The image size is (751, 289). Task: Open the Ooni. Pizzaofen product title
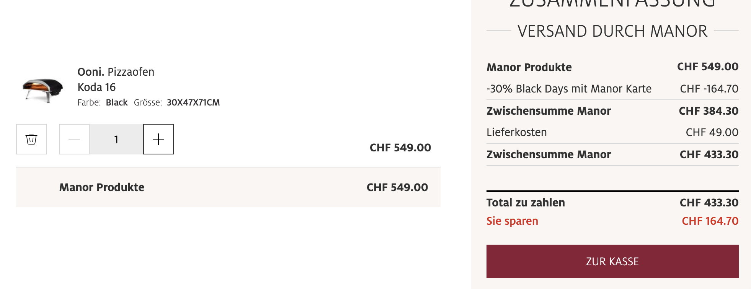pos(116,72)
